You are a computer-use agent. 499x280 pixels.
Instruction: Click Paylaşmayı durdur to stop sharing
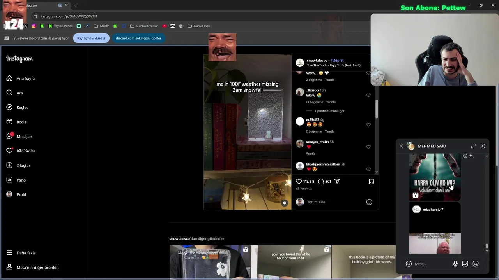pos(91,38)
